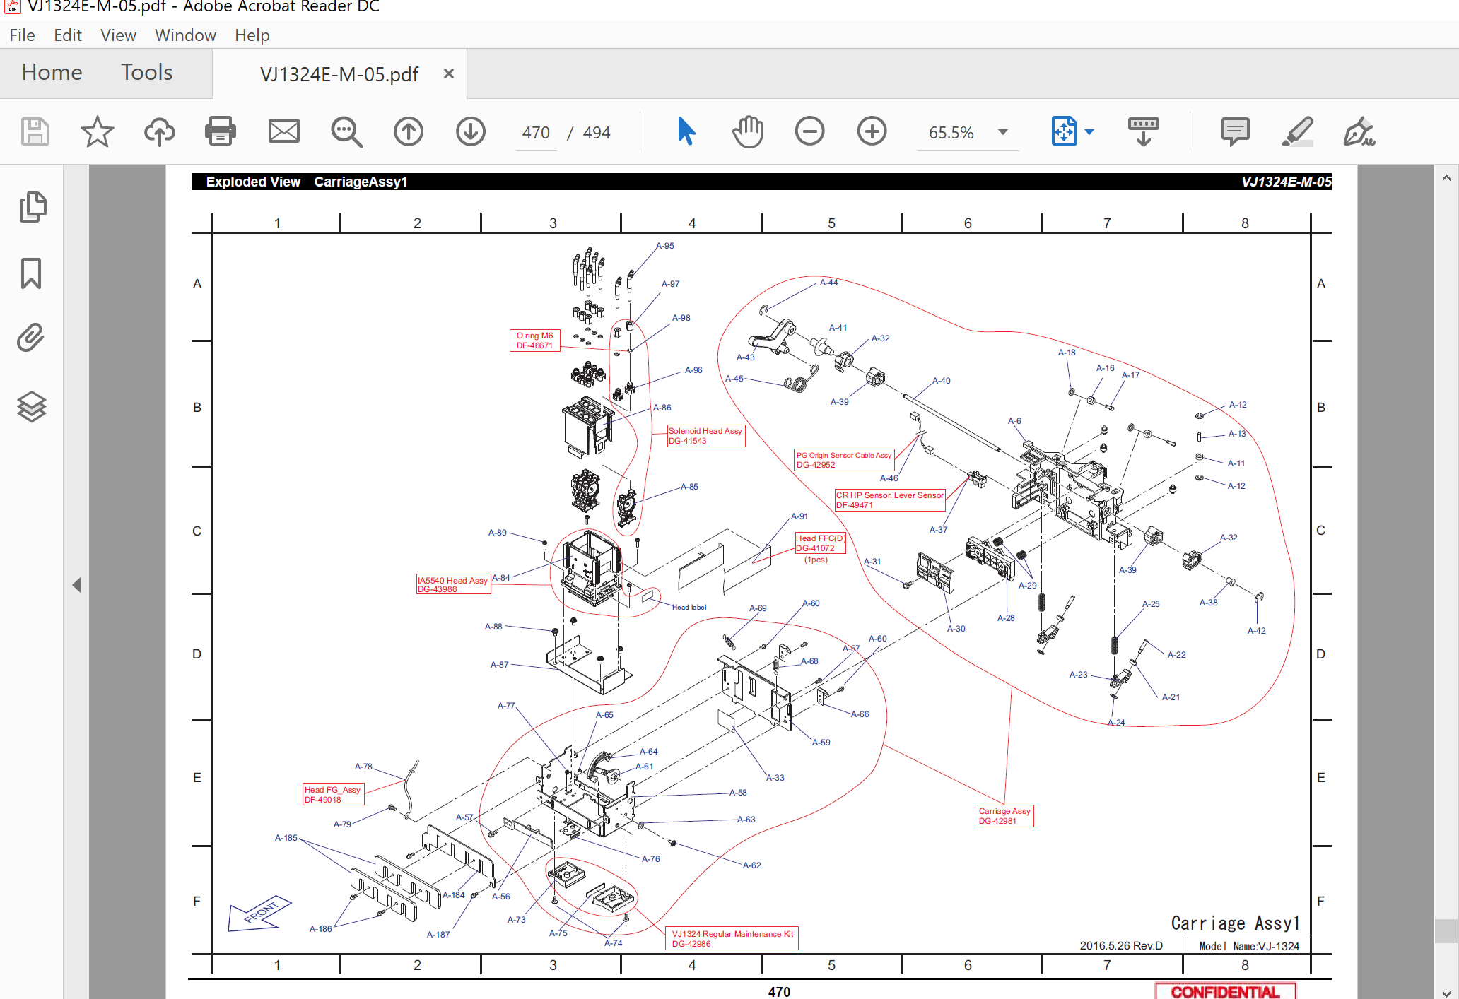Click part callout A-187
Image resolution: width=1459 pixels, height=999 pixels.
pos(438,934)
